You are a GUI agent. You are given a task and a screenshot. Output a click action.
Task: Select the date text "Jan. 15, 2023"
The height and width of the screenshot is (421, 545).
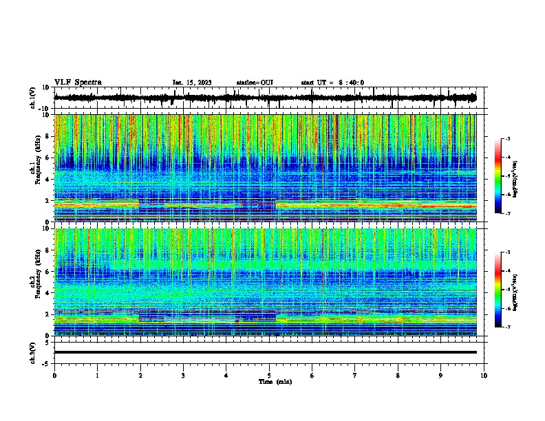192,83
